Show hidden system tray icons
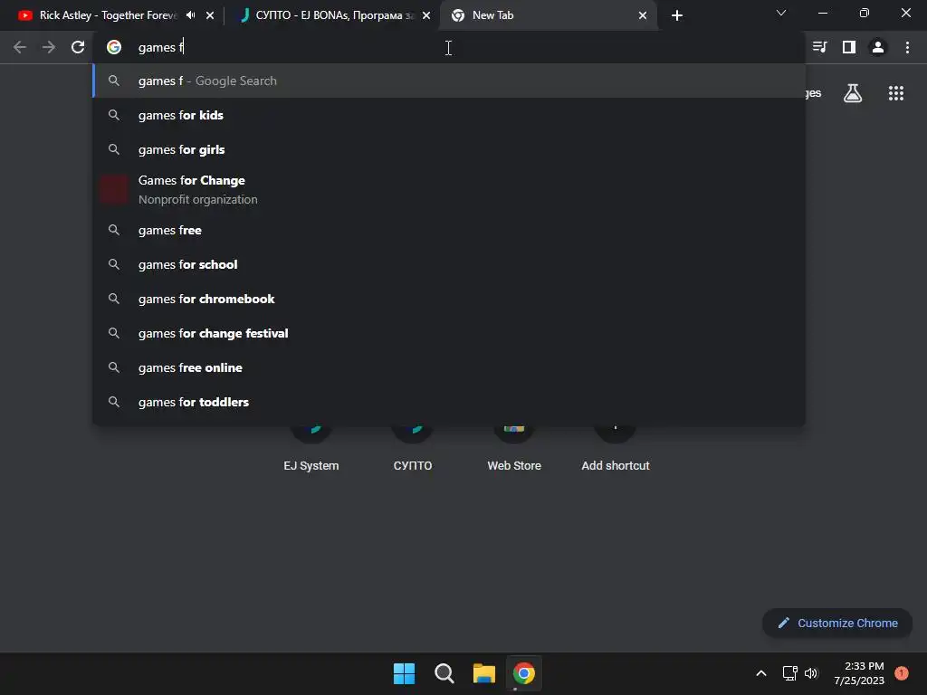 [x=761, y=673]
